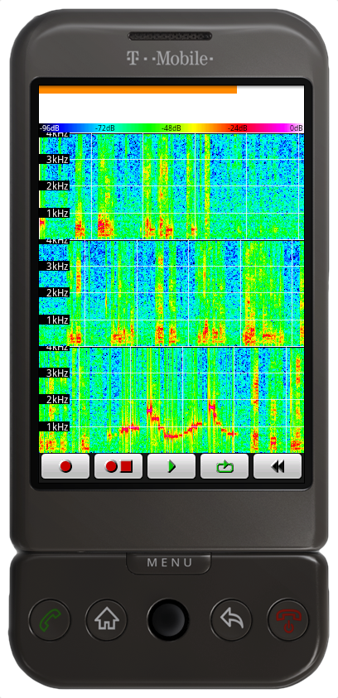Click the white area below the progress bar
This screenshot has width=338, height=698.
(x=171, y=108)
